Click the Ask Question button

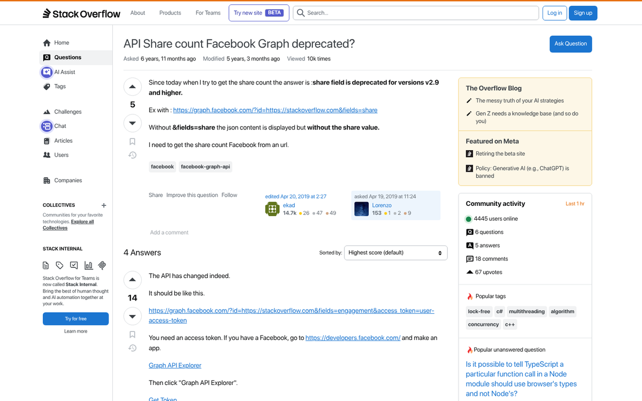tap(570, 44)
